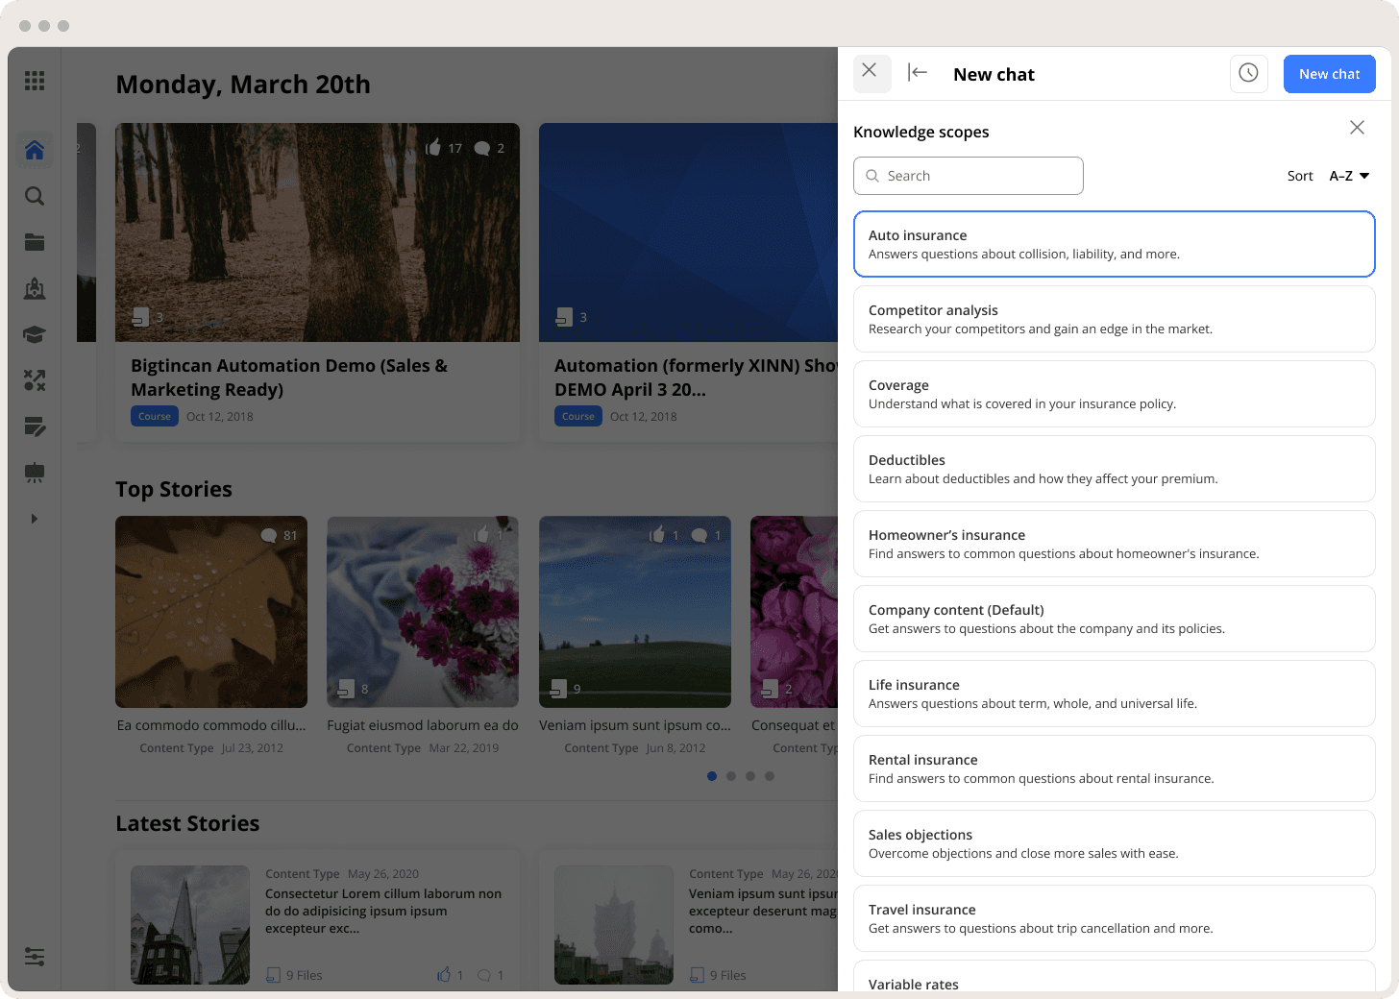Open the Shard building story thumbnail
Image resolution: width=1399 pixels, height=999 pixels.
[190, 925]
